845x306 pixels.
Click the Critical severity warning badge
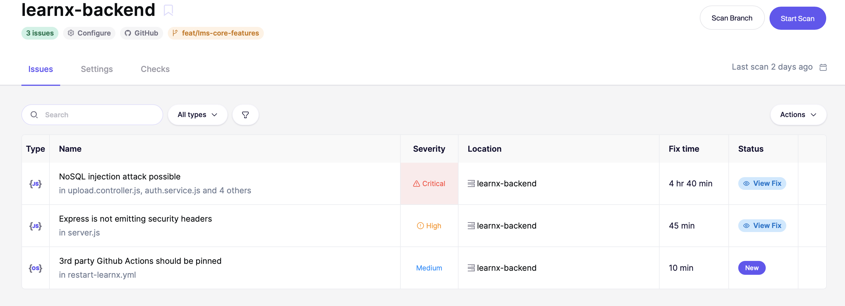429,183
